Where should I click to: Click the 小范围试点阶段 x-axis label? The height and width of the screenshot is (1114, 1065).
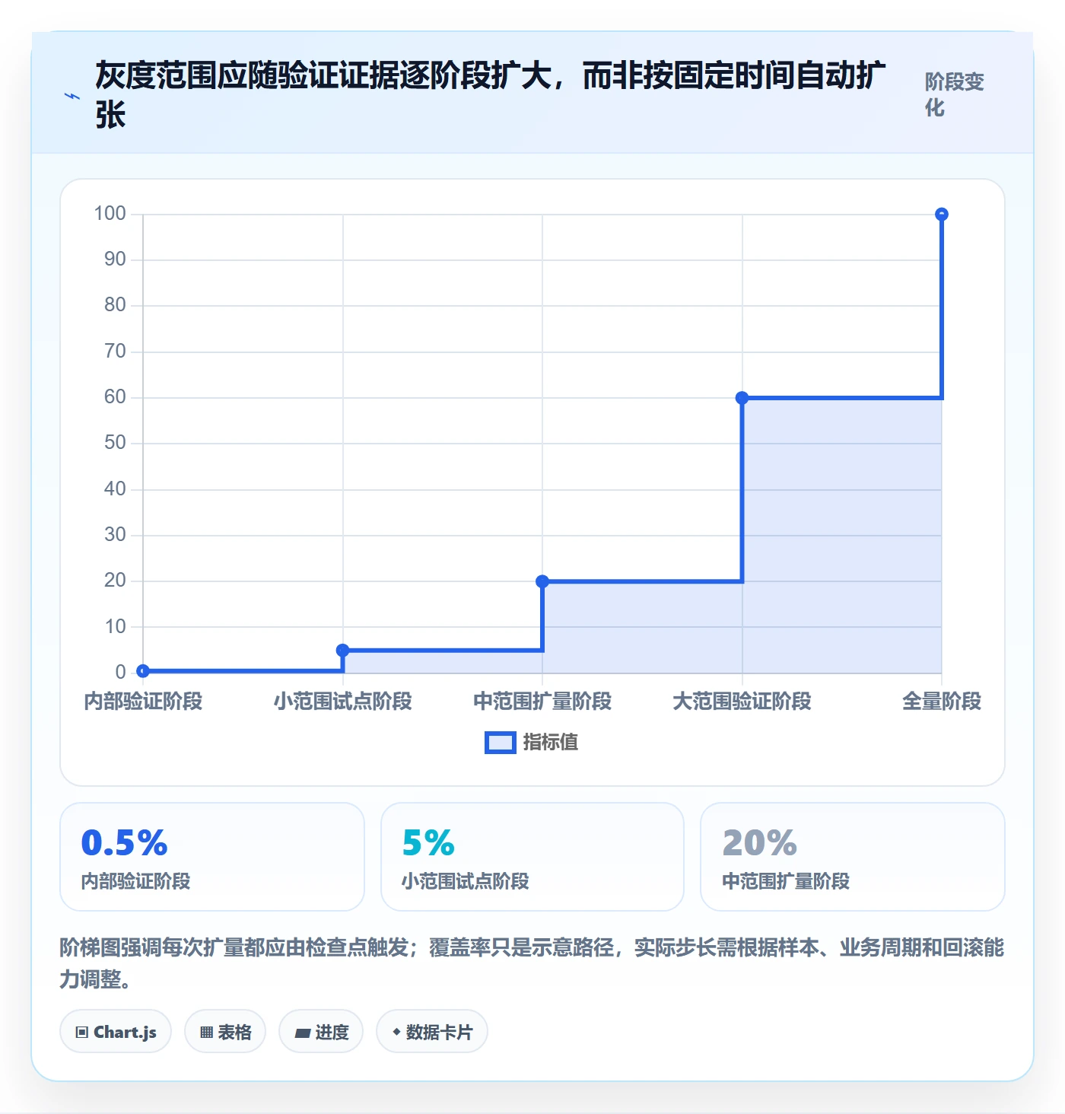tap(343, 701)
